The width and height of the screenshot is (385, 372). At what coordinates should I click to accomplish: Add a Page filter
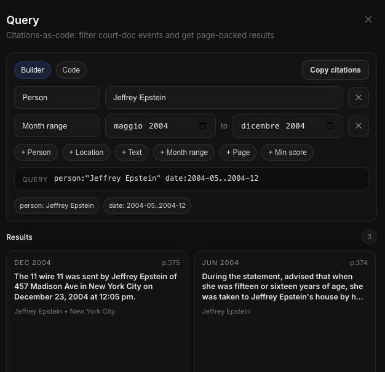pos(238,152)
